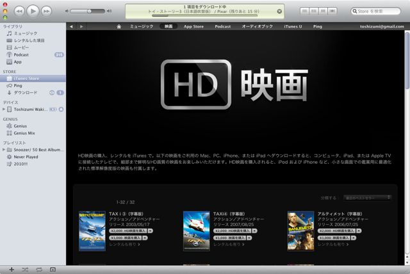Screen dimensions: 410x274
Task: Click the Podcast 315 badge
Action: pyautogui.click(x=59, y=54)
